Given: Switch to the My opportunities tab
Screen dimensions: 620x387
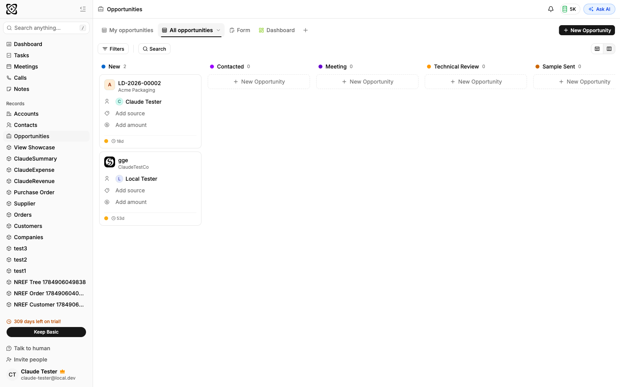Looking at the screenshot, I should point(127,30).
